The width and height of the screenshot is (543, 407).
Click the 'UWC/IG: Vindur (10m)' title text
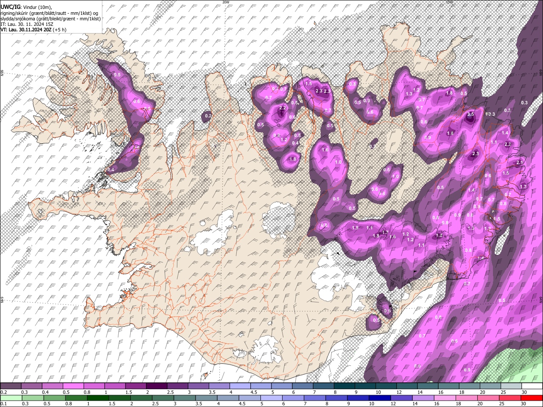[x=26, y=7]
